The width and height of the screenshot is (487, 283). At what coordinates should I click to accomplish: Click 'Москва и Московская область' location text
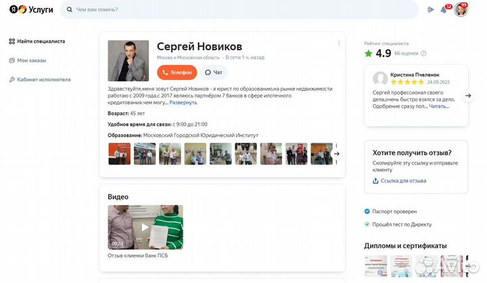point(188,58)
